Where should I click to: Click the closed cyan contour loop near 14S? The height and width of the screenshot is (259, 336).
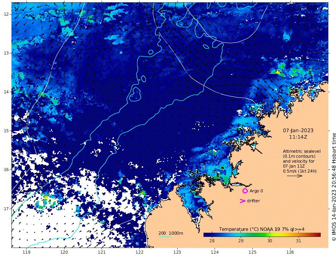coord(135,94)
